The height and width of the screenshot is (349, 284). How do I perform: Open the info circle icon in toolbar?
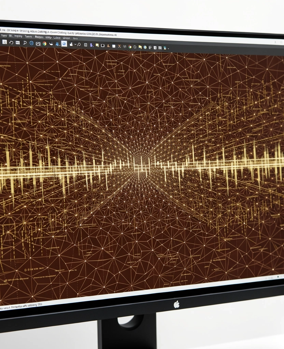click(x=135, y=47)
